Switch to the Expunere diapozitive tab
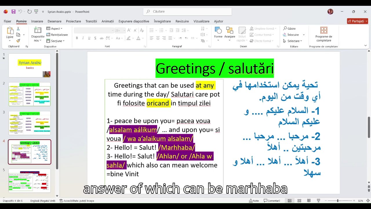 (x=134, y=21)
